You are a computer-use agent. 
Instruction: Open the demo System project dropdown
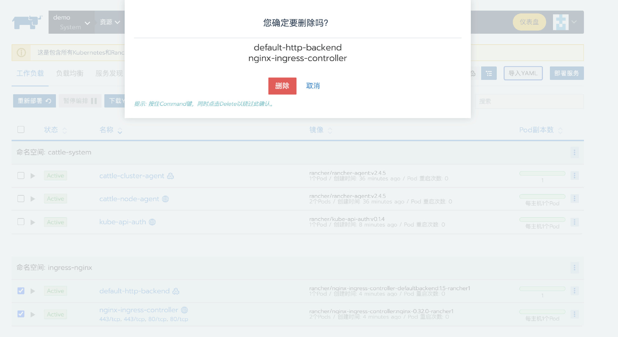click(x=71, y=22)
